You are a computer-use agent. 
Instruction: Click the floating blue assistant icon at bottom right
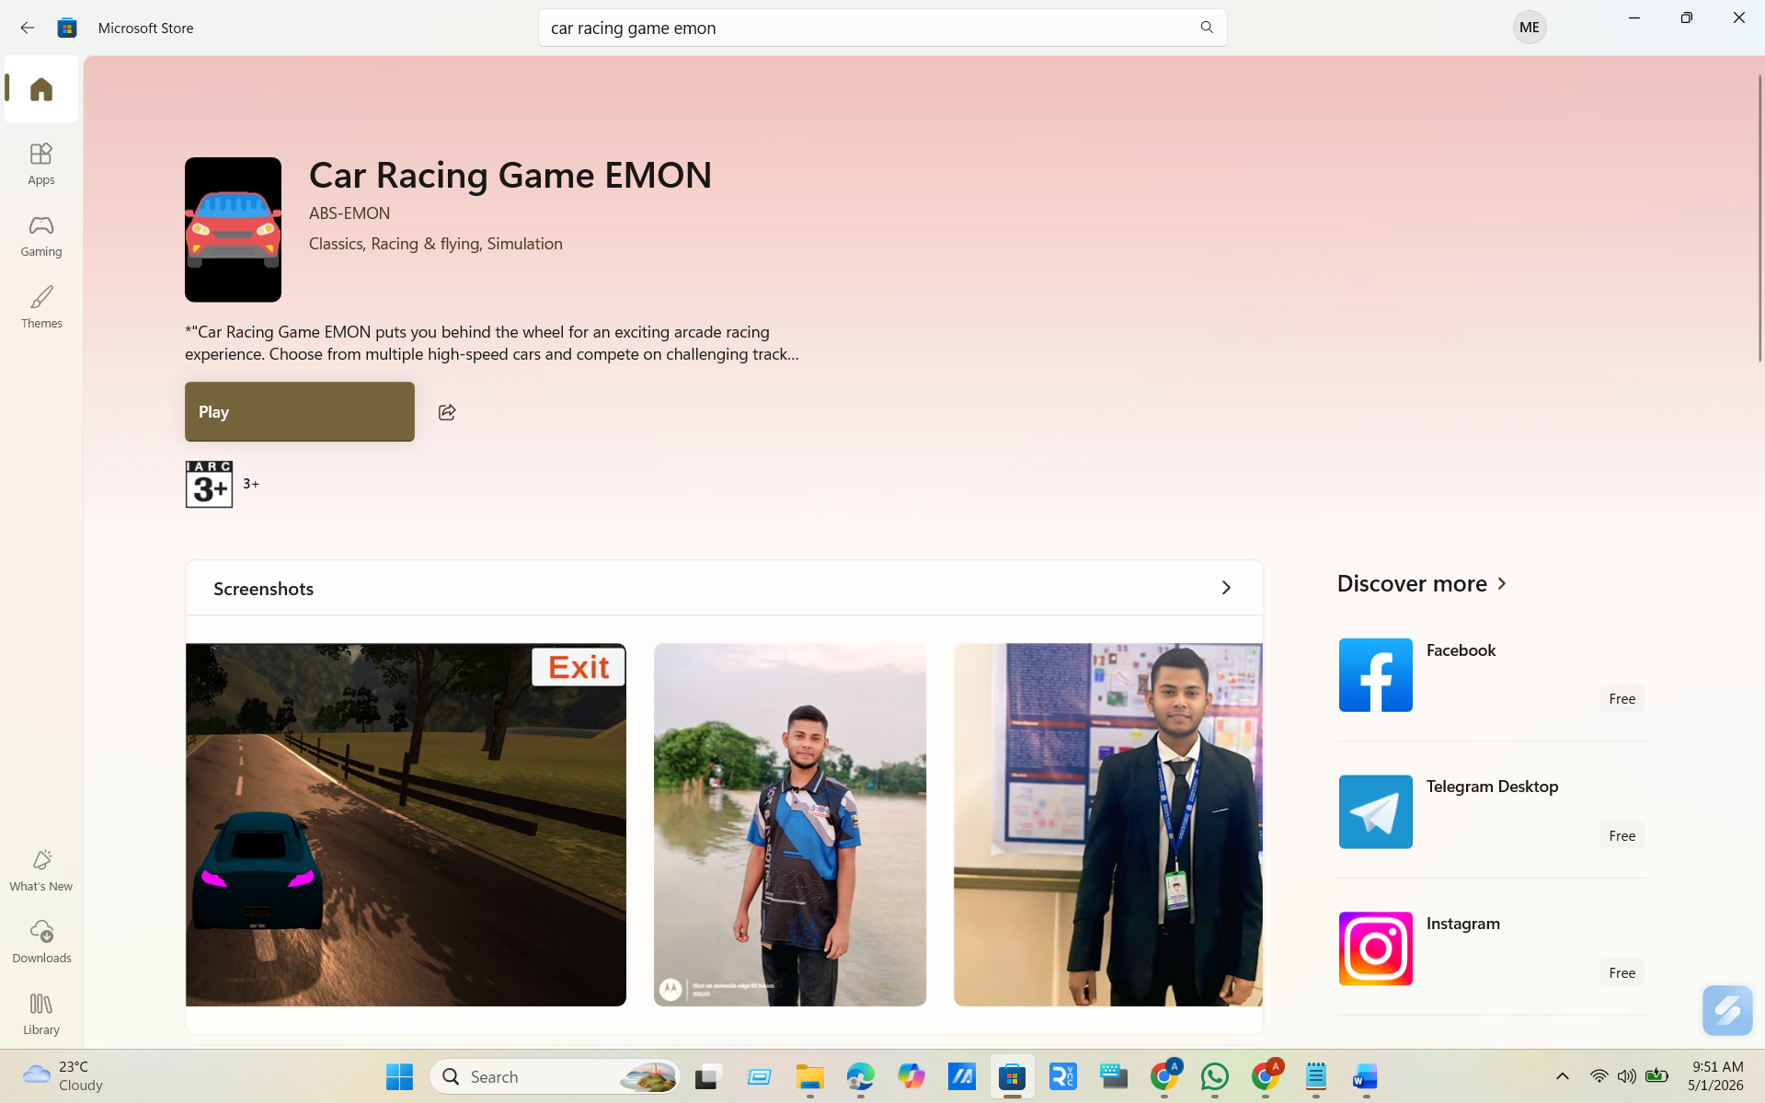coord(1726,1010)
